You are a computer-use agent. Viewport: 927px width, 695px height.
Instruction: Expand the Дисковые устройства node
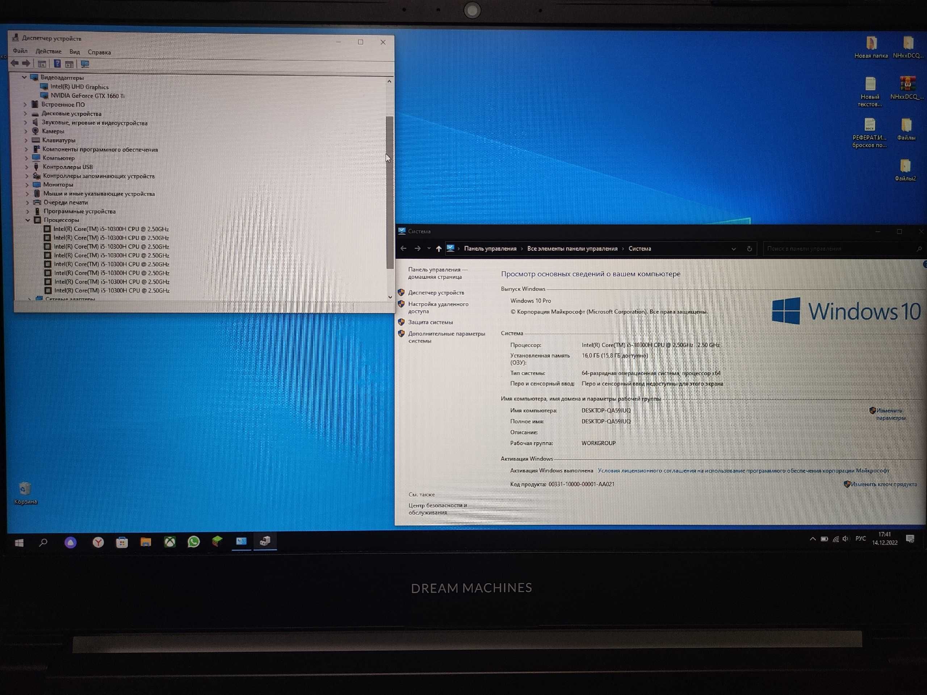point(25,114)
